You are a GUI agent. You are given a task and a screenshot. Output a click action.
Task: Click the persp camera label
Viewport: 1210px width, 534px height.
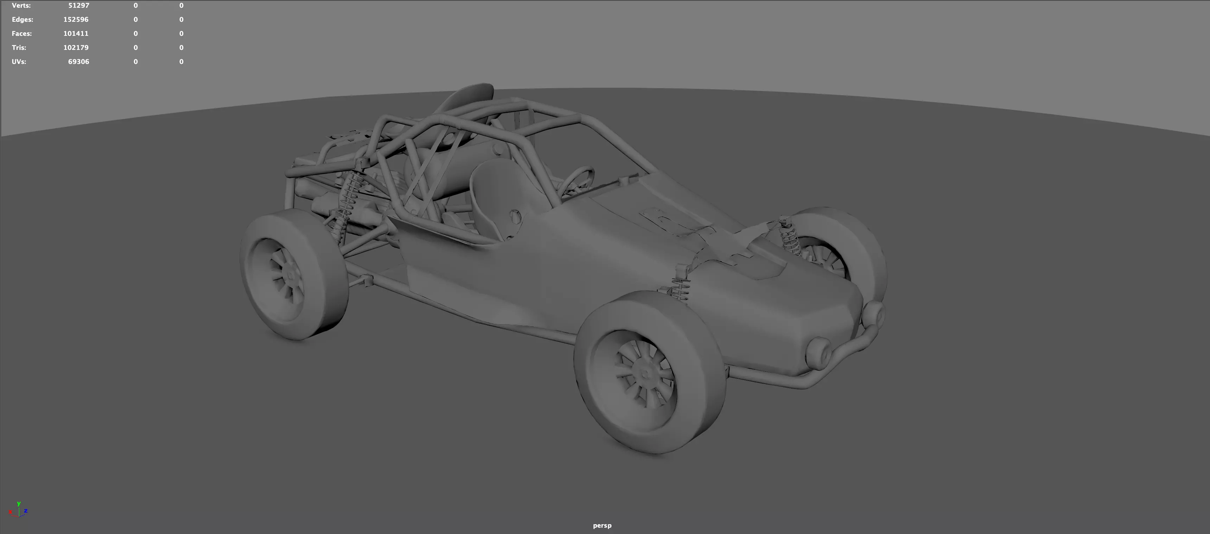click(x=602, y=526)
